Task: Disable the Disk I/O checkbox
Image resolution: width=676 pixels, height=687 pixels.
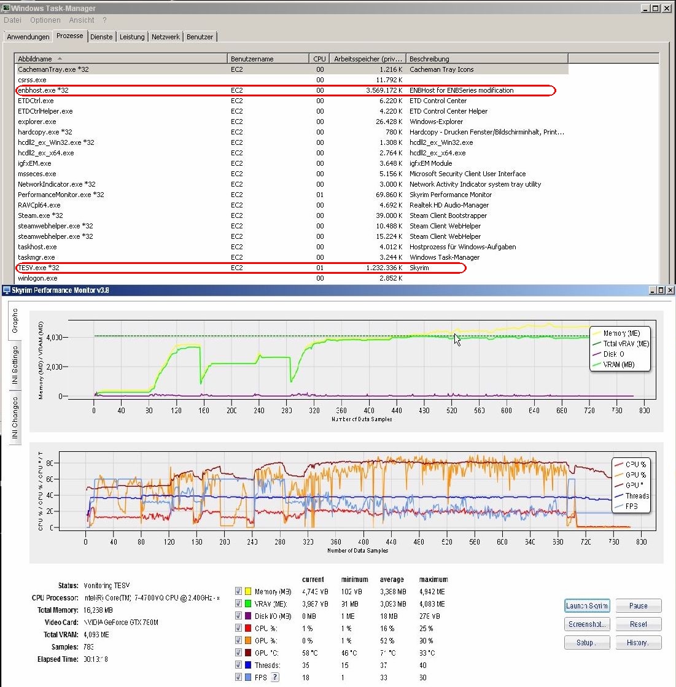Action: [238, 616]
